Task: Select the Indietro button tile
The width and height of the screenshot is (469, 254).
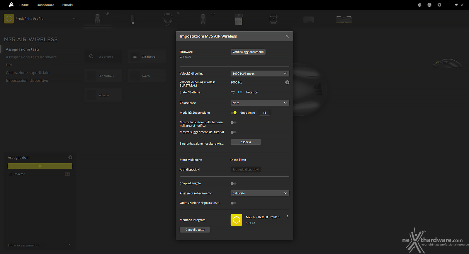Action: pyautogui.click(x=103, y=95)
